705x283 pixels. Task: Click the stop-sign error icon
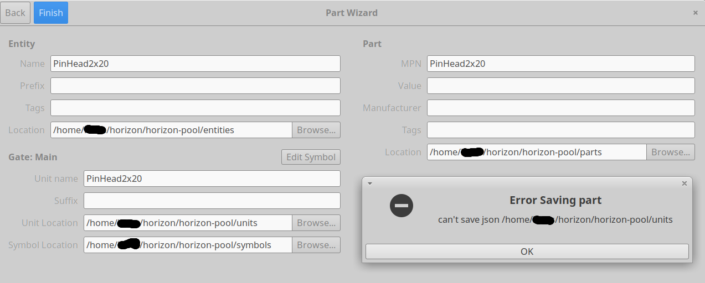coord(402,206)
